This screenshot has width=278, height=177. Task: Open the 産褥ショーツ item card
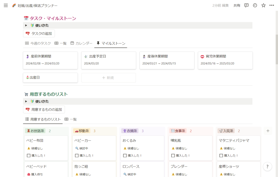pyautogui.click(x=239, y=169)
